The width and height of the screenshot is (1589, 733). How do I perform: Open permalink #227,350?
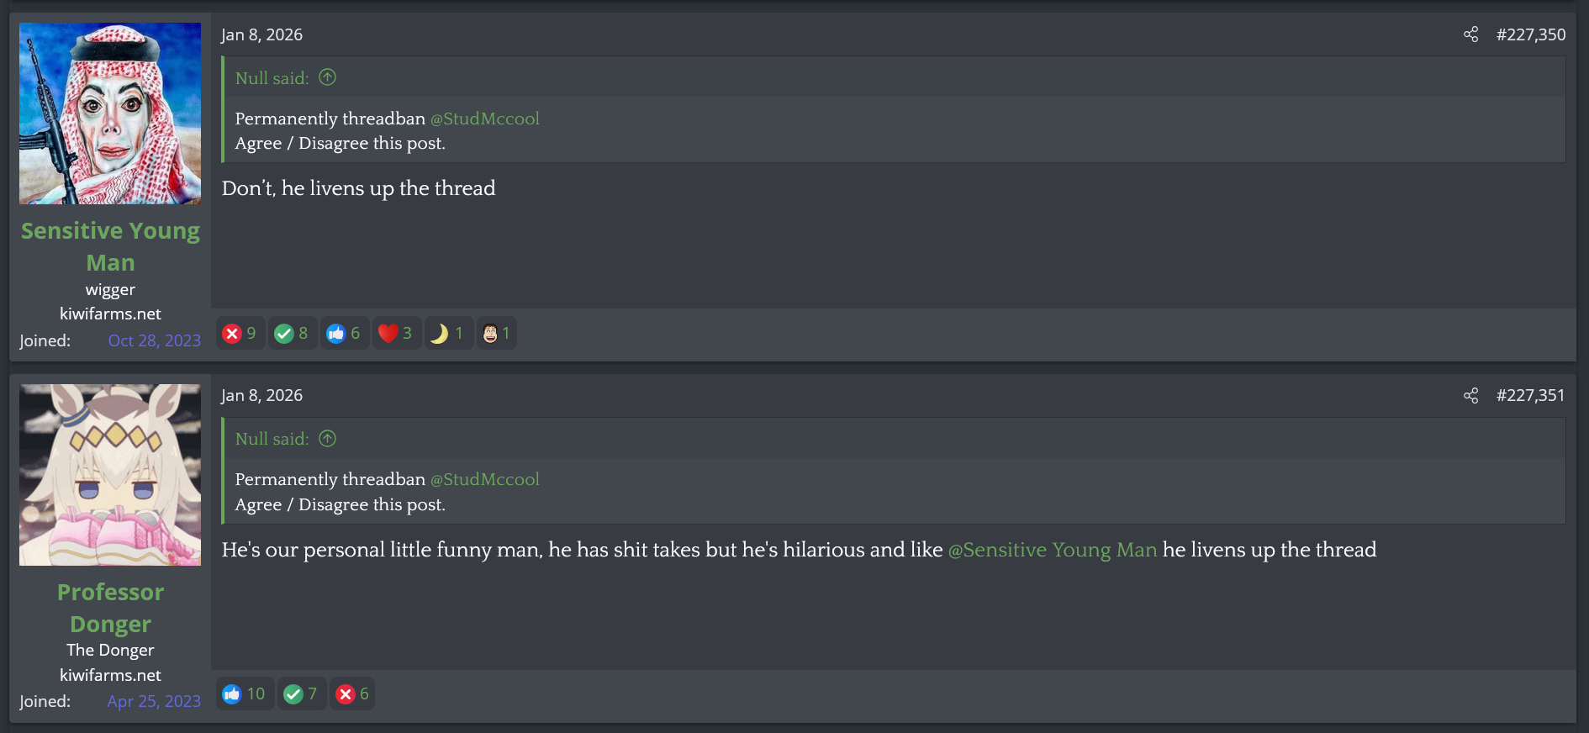pos(1531,35)
